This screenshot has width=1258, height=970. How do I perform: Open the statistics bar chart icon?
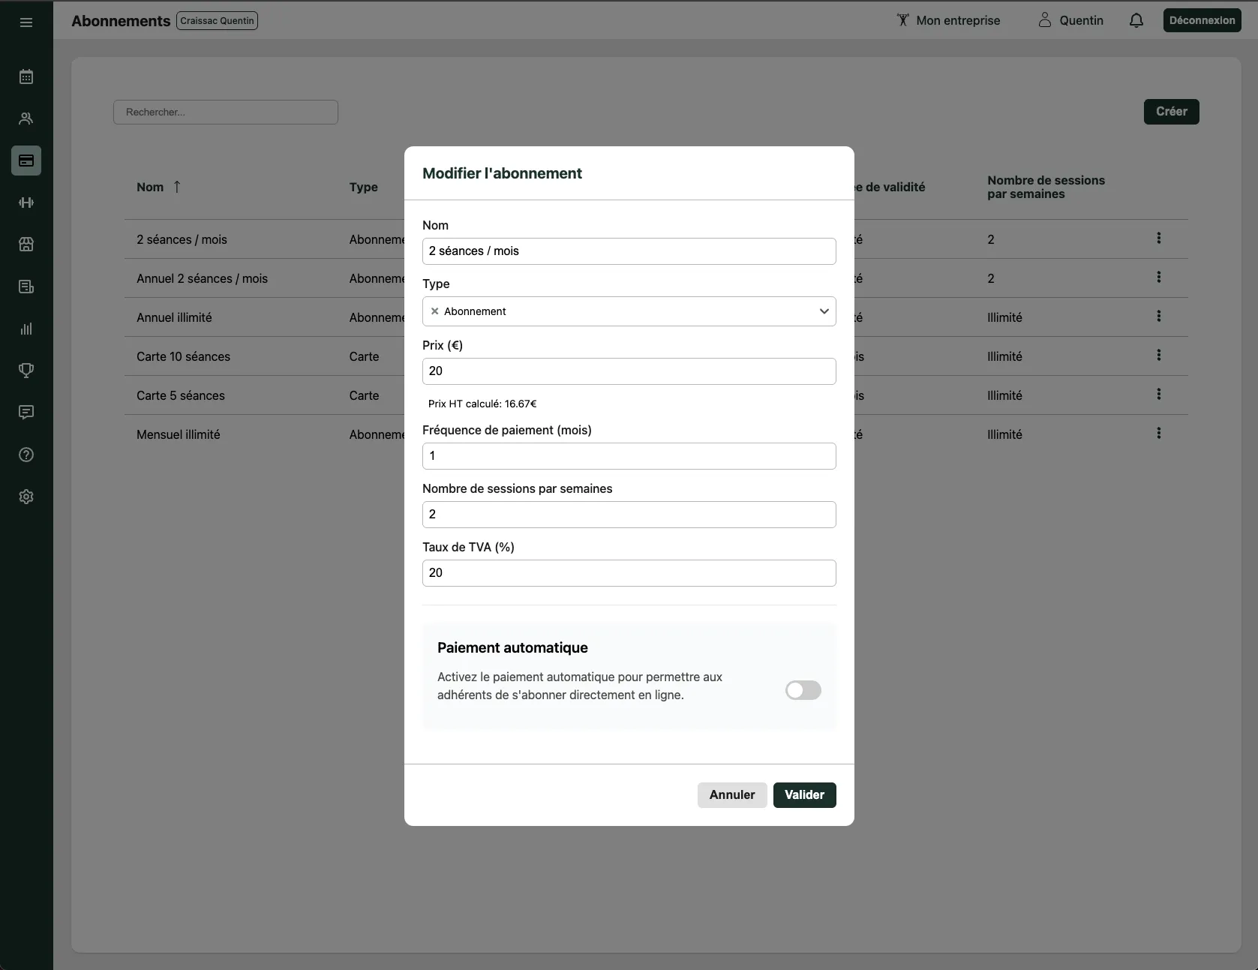click(26, 329)
